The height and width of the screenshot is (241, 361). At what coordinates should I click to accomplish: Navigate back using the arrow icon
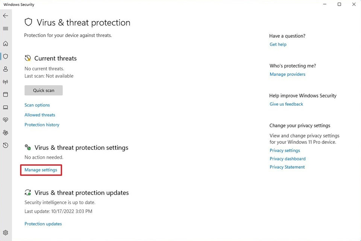click(x=5, y=15)
